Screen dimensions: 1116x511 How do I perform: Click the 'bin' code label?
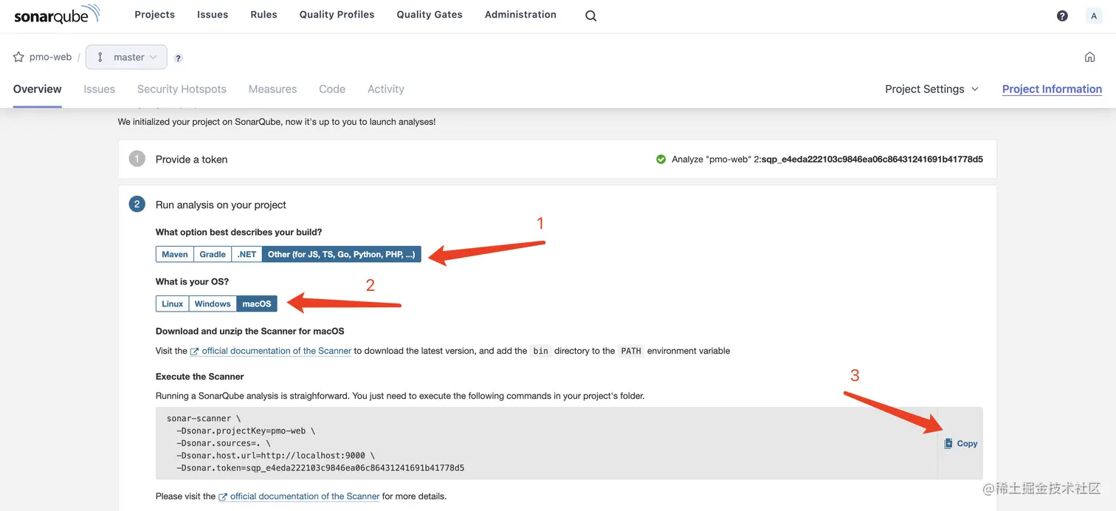541,351
